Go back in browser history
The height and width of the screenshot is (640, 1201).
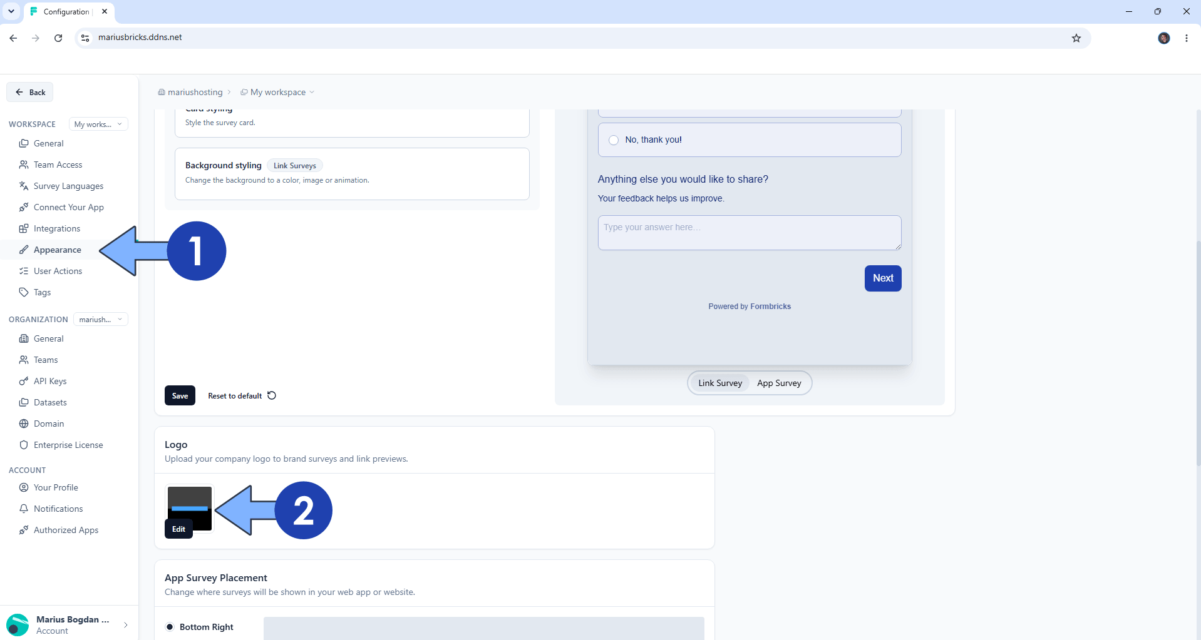(x=13, y=38)
